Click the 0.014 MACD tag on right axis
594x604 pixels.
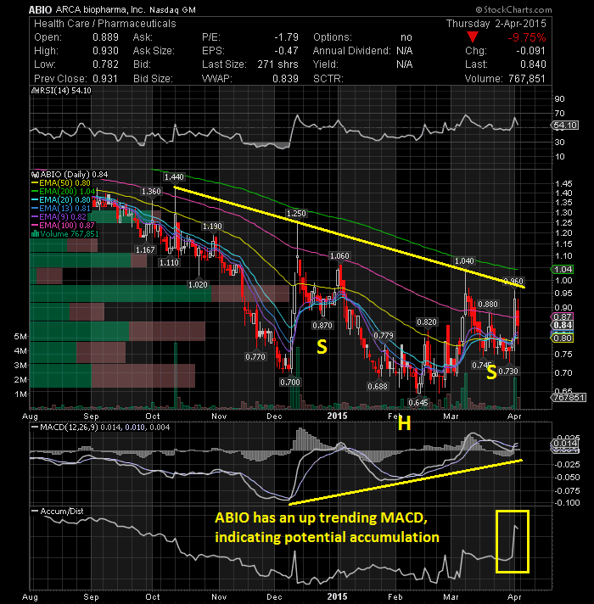pyautogui.click(x=565, y=443)
